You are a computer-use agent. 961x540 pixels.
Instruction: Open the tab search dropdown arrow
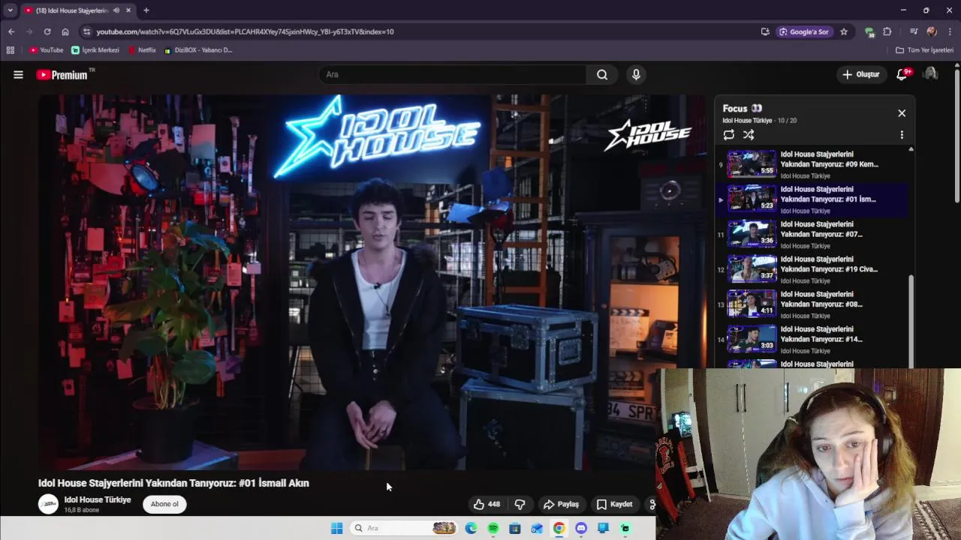click(x=10, y=10)
